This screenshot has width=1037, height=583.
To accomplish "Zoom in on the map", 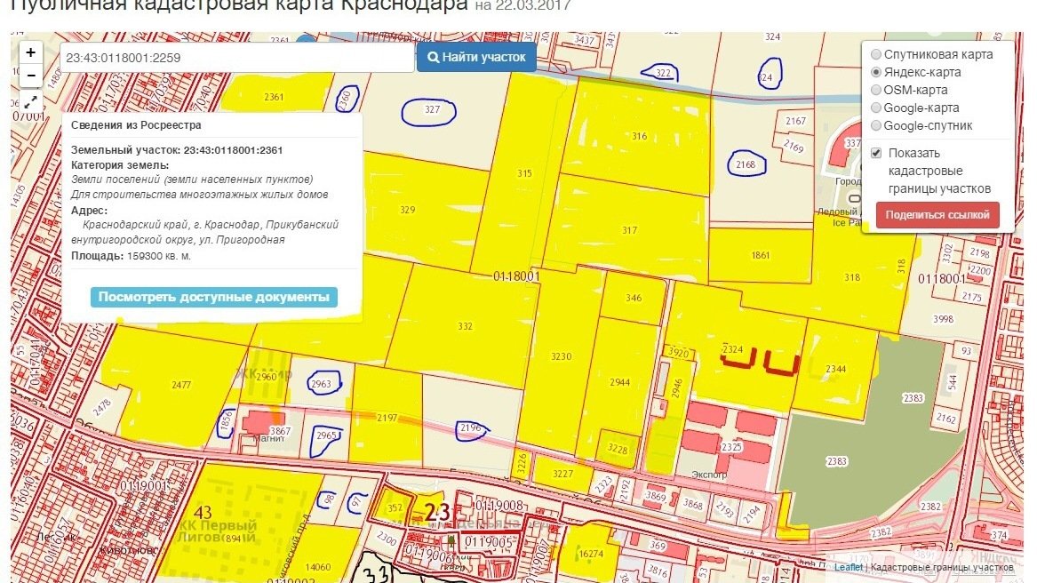I will (x=30, y=52).
